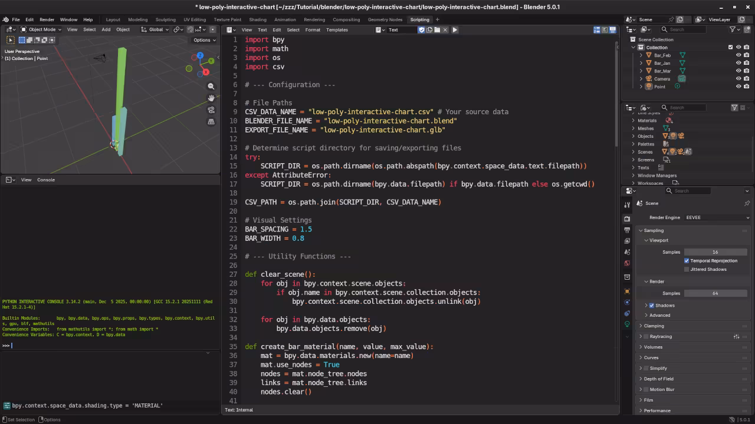Enable Jittered Shadows

[x=687, y=269]
